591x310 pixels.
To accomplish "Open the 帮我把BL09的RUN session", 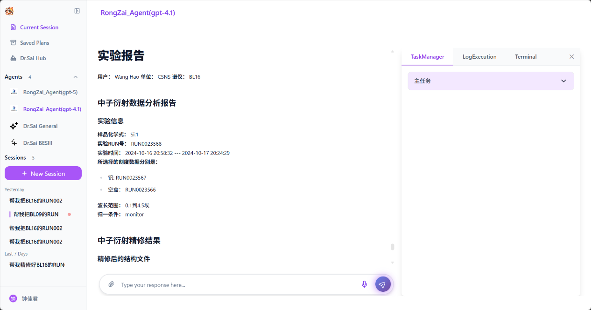I will tap(36, 214).
